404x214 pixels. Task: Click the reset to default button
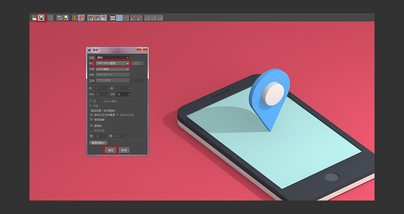[98, 143]
